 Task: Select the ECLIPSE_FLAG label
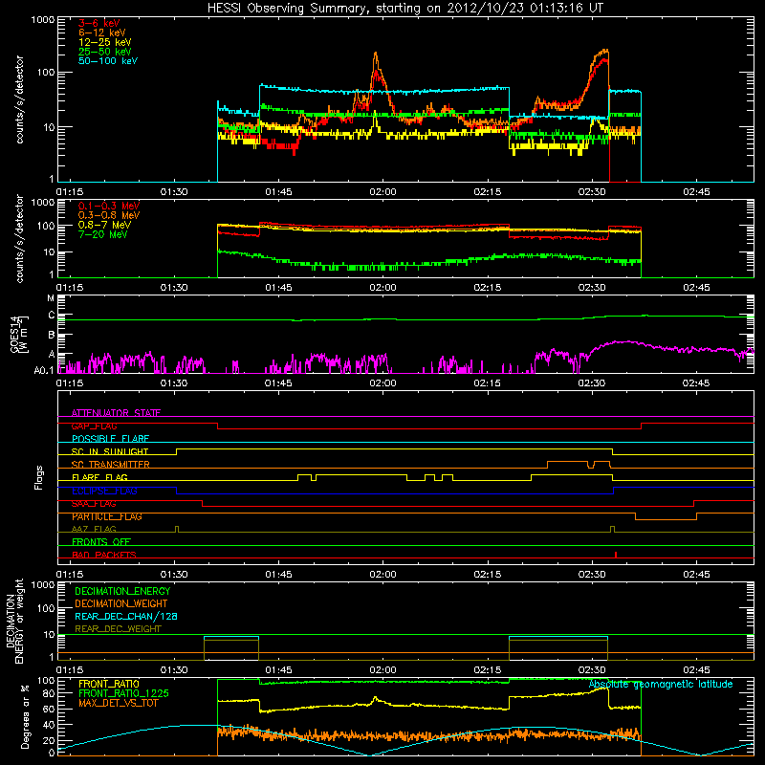[x=104, y=491]
